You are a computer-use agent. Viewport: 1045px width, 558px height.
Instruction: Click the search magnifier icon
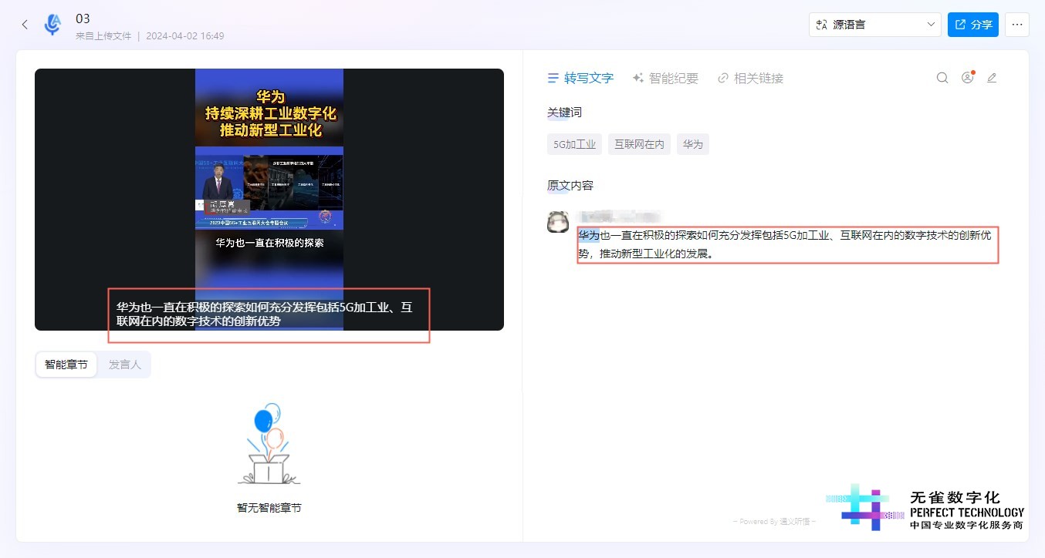click(942, 78)
